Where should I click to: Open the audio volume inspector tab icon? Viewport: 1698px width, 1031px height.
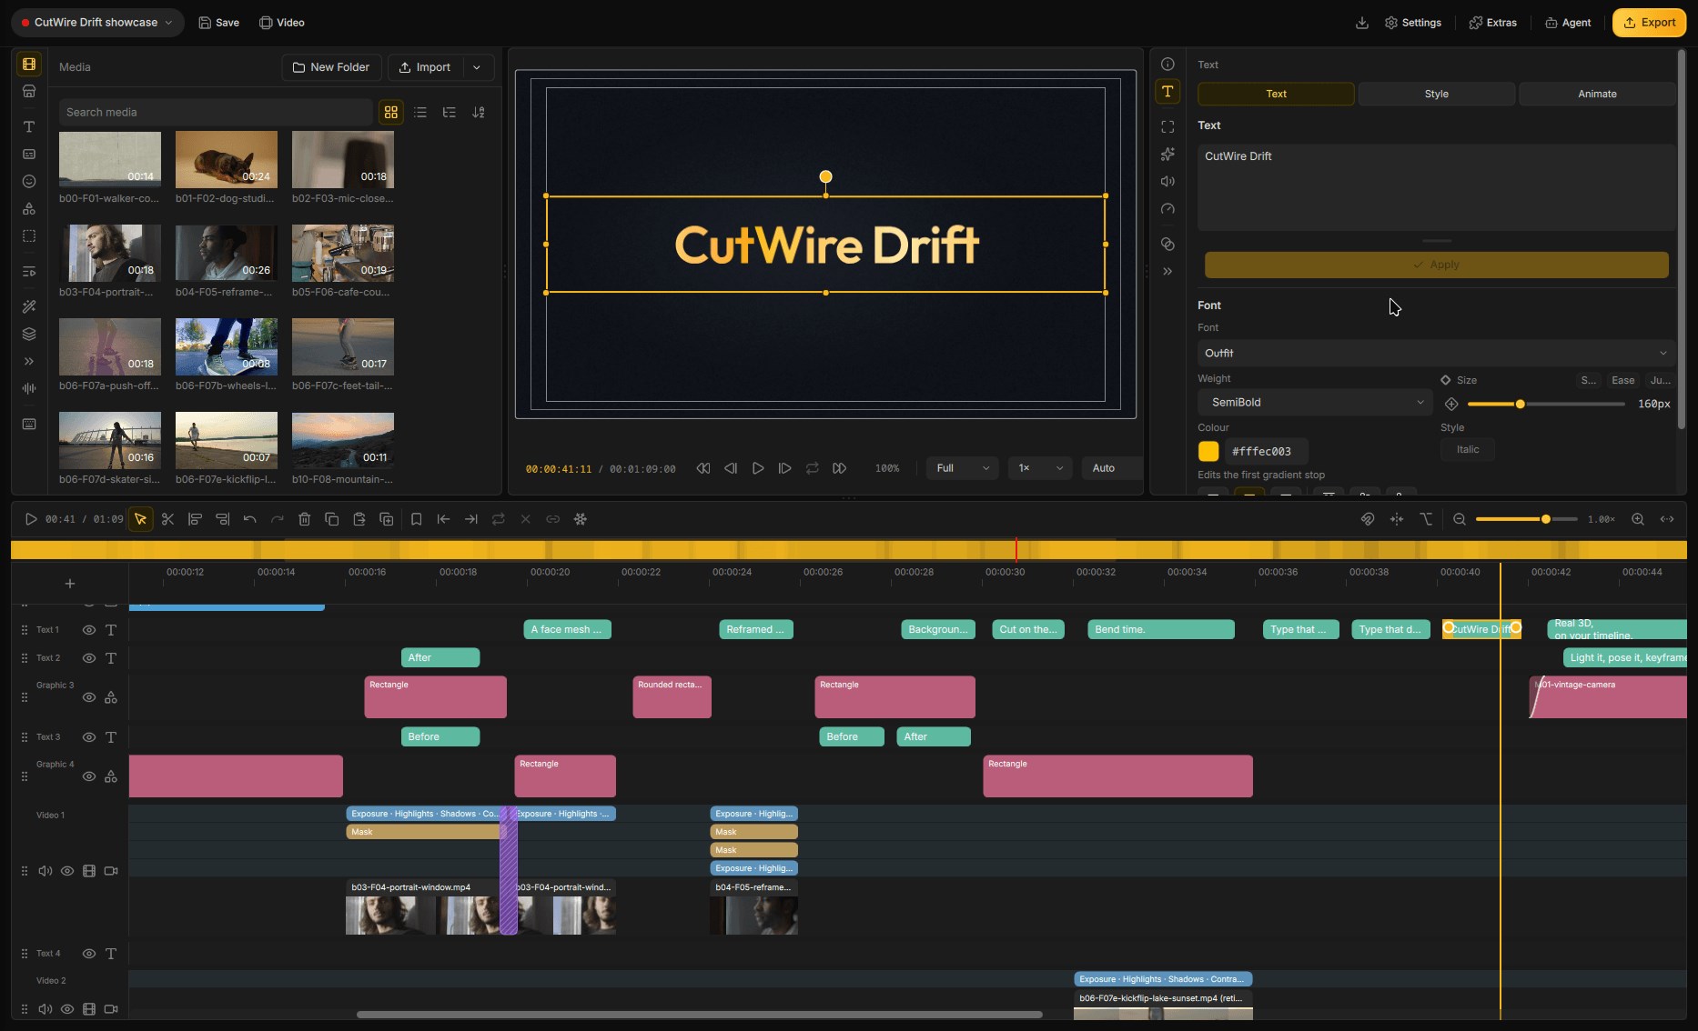pos(1167,181)
